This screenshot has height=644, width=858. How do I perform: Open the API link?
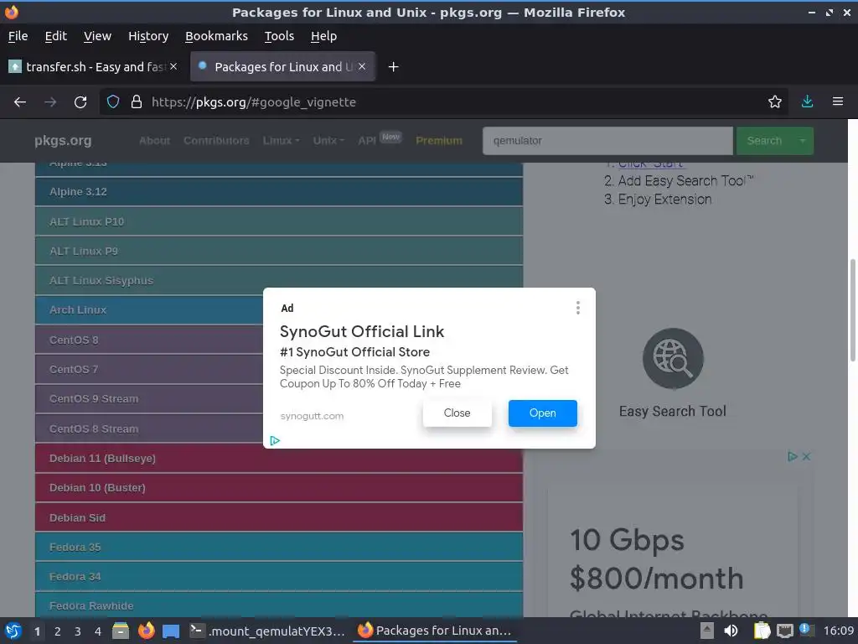(x=367, y=141)
